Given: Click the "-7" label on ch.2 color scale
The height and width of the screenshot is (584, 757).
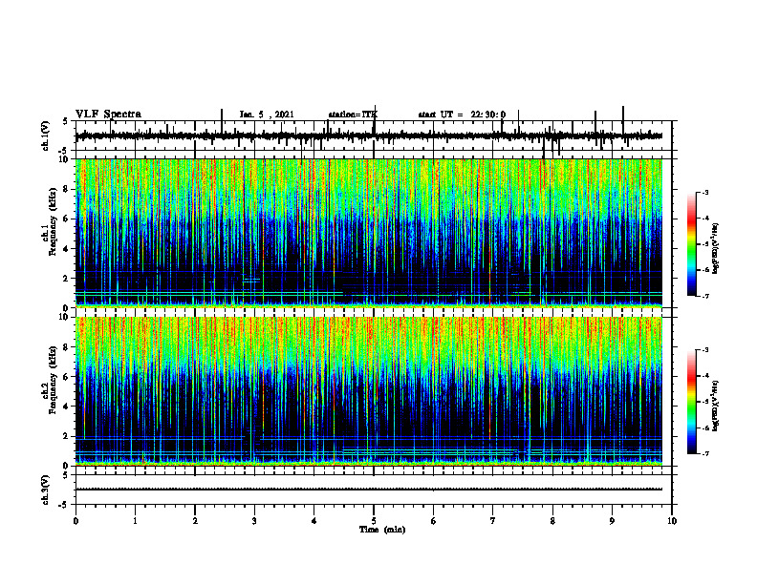Looking at the screenshot, I should point(704,453).
